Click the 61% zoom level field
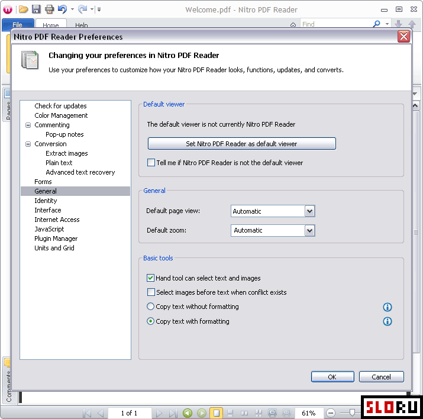Image resolution: width=423 pixels, height=419 pixels. click(x=308, y=413)
